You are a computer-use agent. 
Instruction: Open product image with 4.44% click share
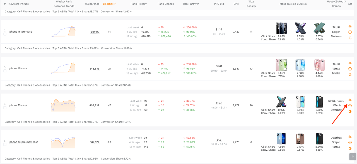[319, 65]
